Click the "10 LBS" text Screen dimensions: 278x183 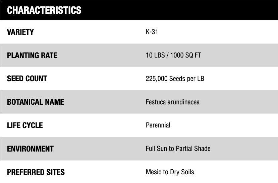[x=155, y=56]
